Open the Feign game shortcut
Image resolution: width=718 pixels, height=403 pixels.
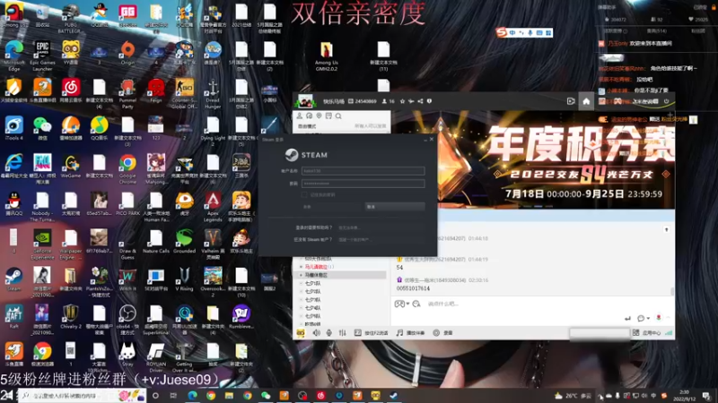tap(155, 90)
